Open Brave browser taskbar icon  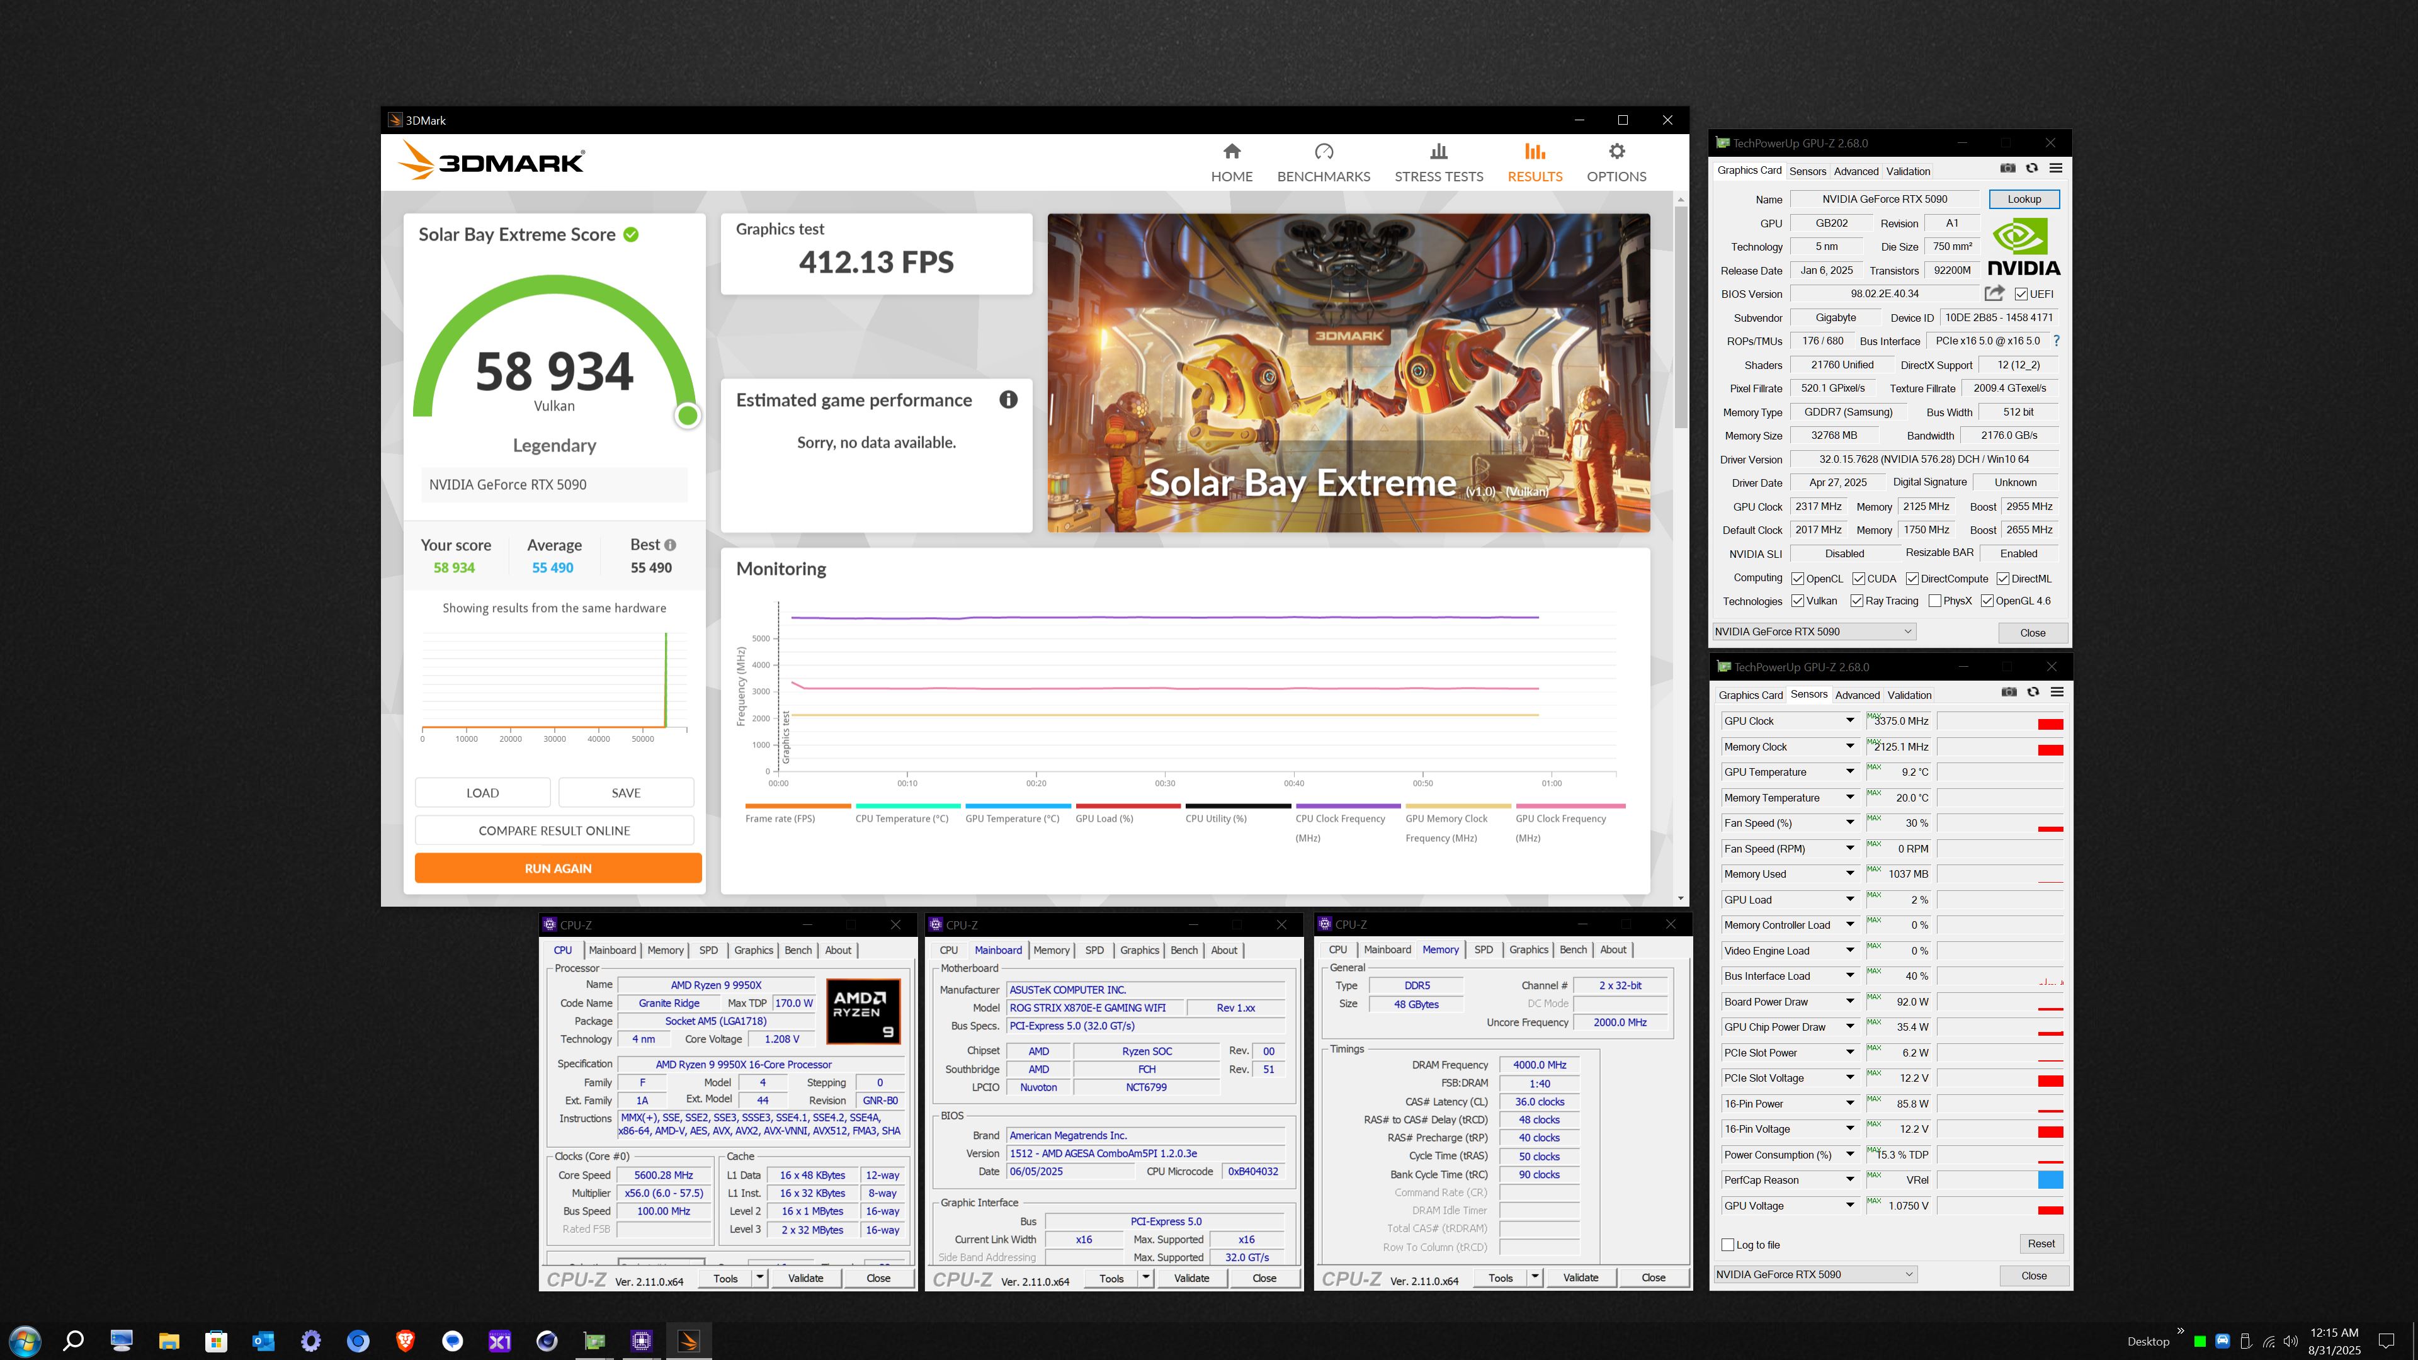point(406,1340)
